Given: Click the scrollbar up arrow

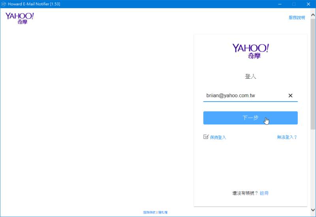Looking at the screenshot, I should [313, 15].
